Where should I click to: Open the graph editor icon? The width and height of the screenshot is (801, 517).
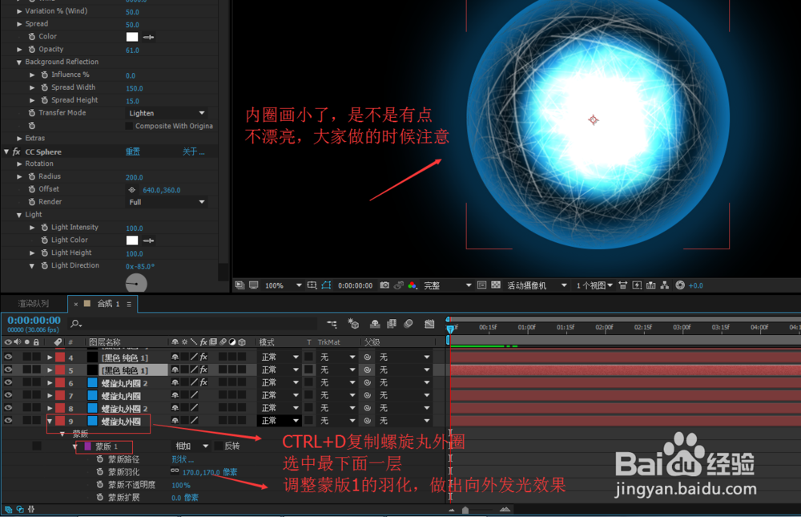click(x=430, y=324)
